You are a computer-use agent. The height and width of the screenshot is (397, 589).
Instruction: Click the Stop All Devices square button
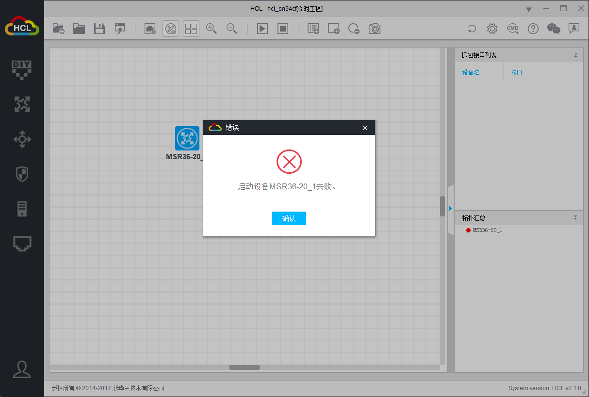(283, 29)
